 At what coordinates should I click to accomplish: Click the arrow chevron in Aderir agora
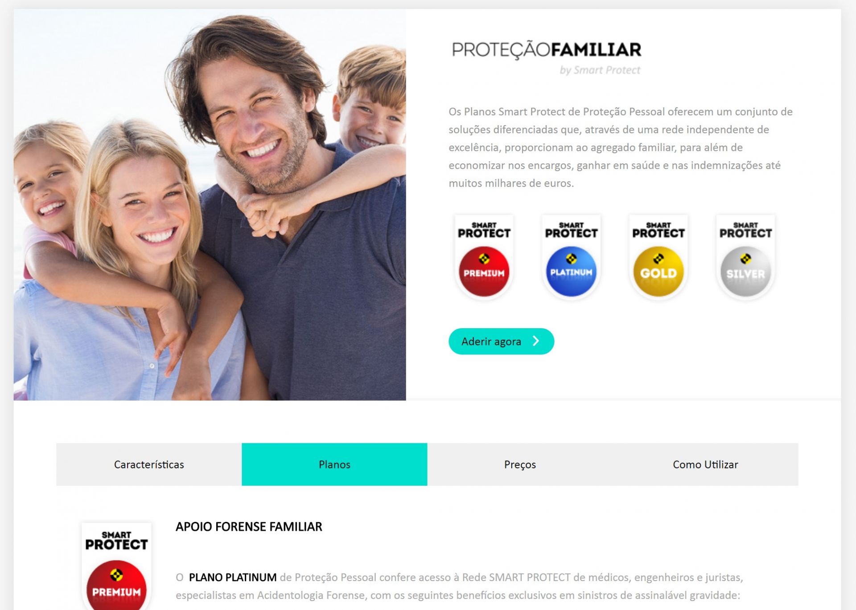[x=536, y=341]
